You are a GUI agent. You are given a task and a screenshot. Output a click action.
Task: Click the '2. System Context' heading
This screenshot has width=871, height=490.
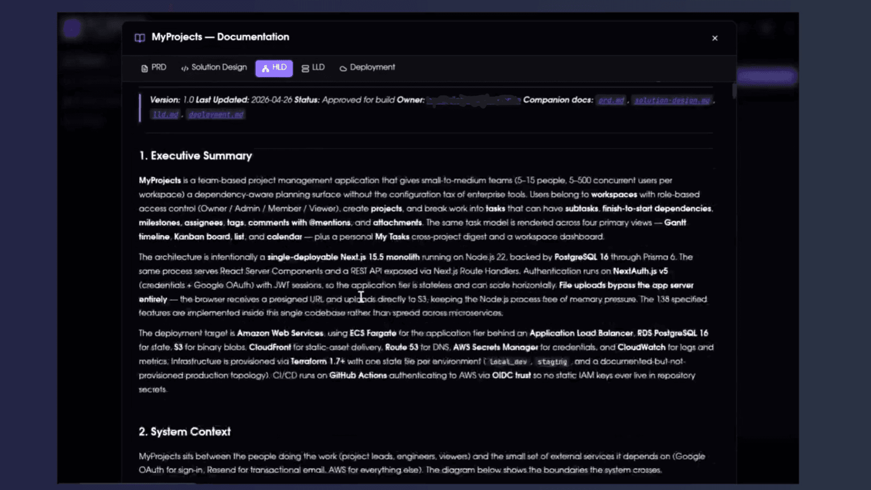185,432
